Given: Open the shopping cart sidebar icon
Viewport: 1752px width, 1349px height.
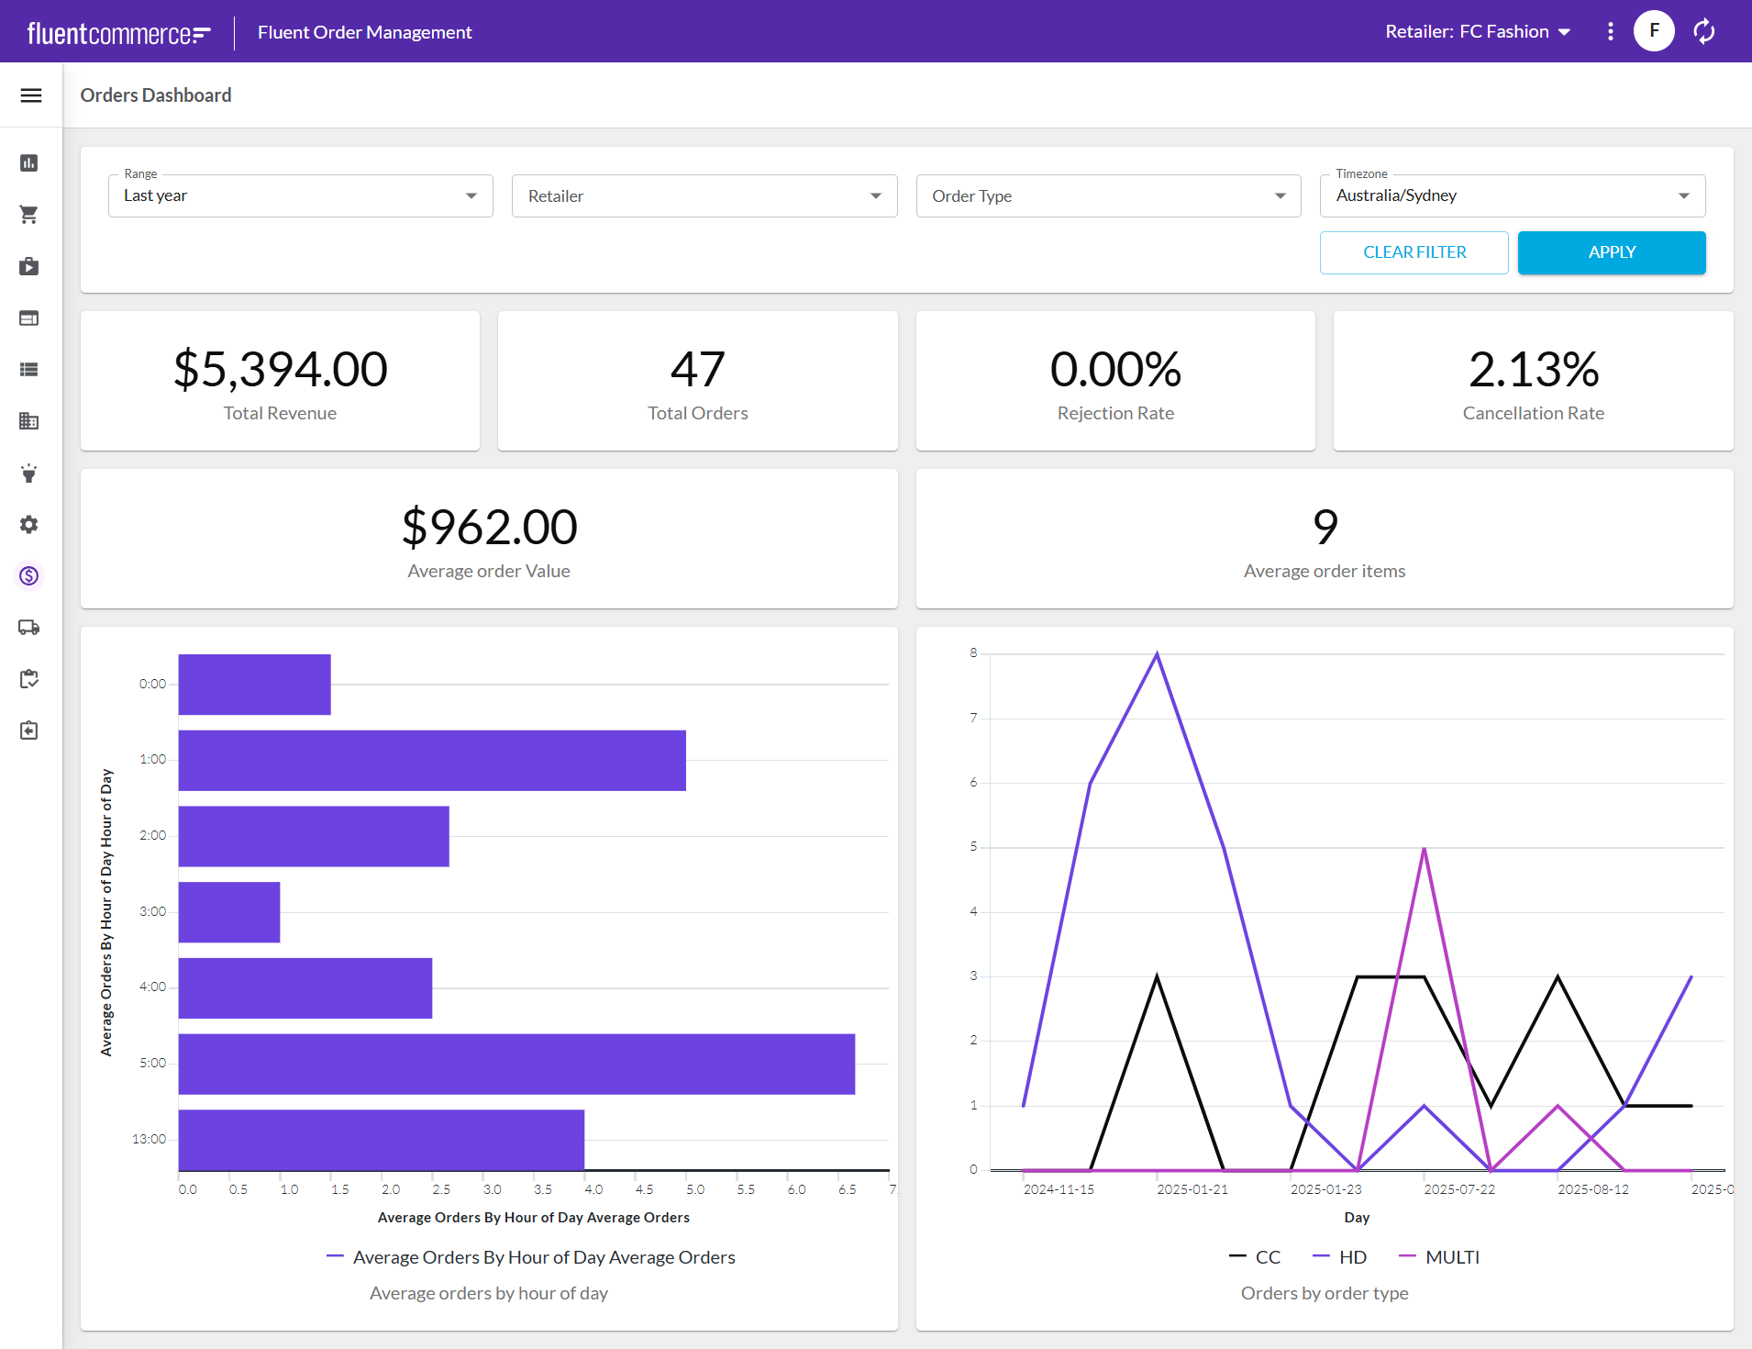Looking at the screenshot, I should 29,215.
